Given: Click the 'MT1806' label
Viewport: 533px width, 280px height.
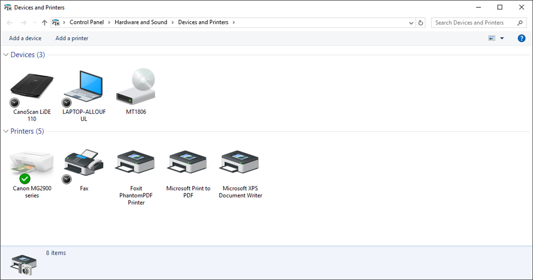Looking at the screenshot, I should pyautogui.click(x=136, y=112).
